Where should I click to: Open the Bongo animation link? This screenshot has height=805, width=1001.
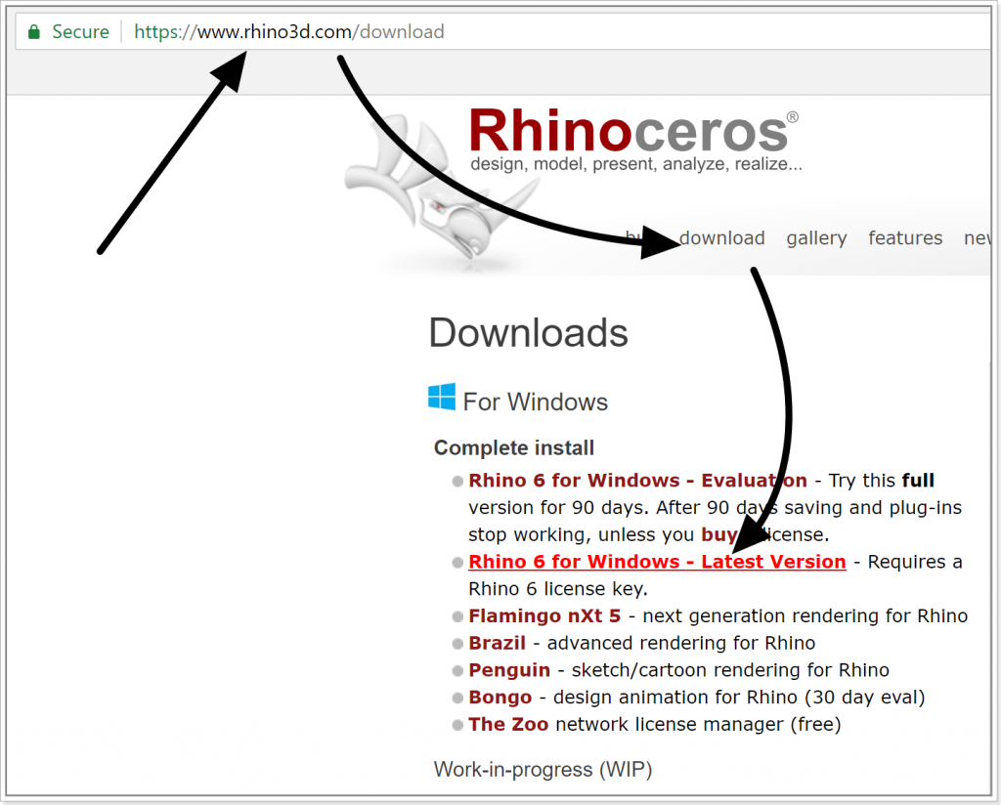point(500,698)
